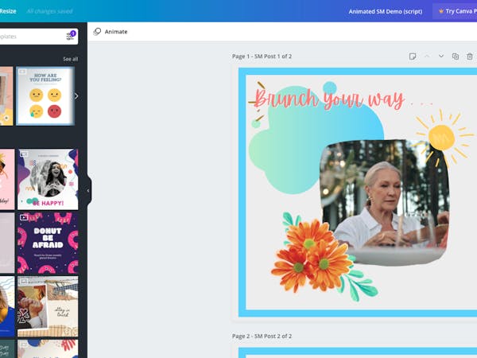Click the See all link

pyautogui.click(x=70, y=59)
